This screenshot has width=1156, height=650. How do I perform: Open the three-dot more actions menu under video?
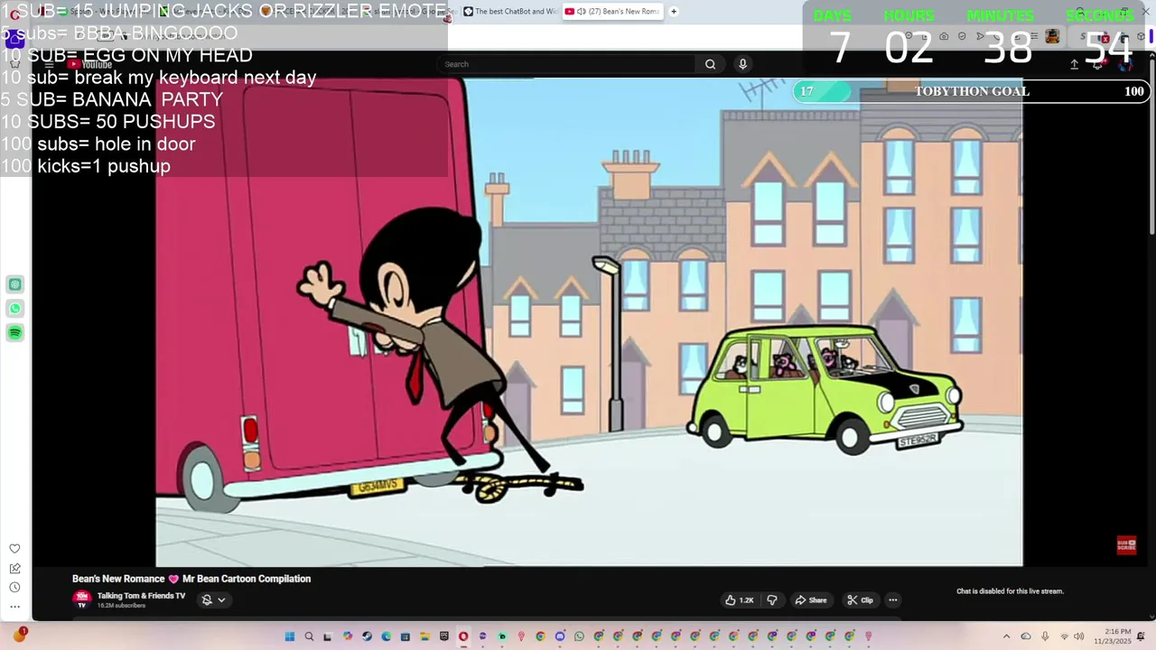(x=893, y=600)
